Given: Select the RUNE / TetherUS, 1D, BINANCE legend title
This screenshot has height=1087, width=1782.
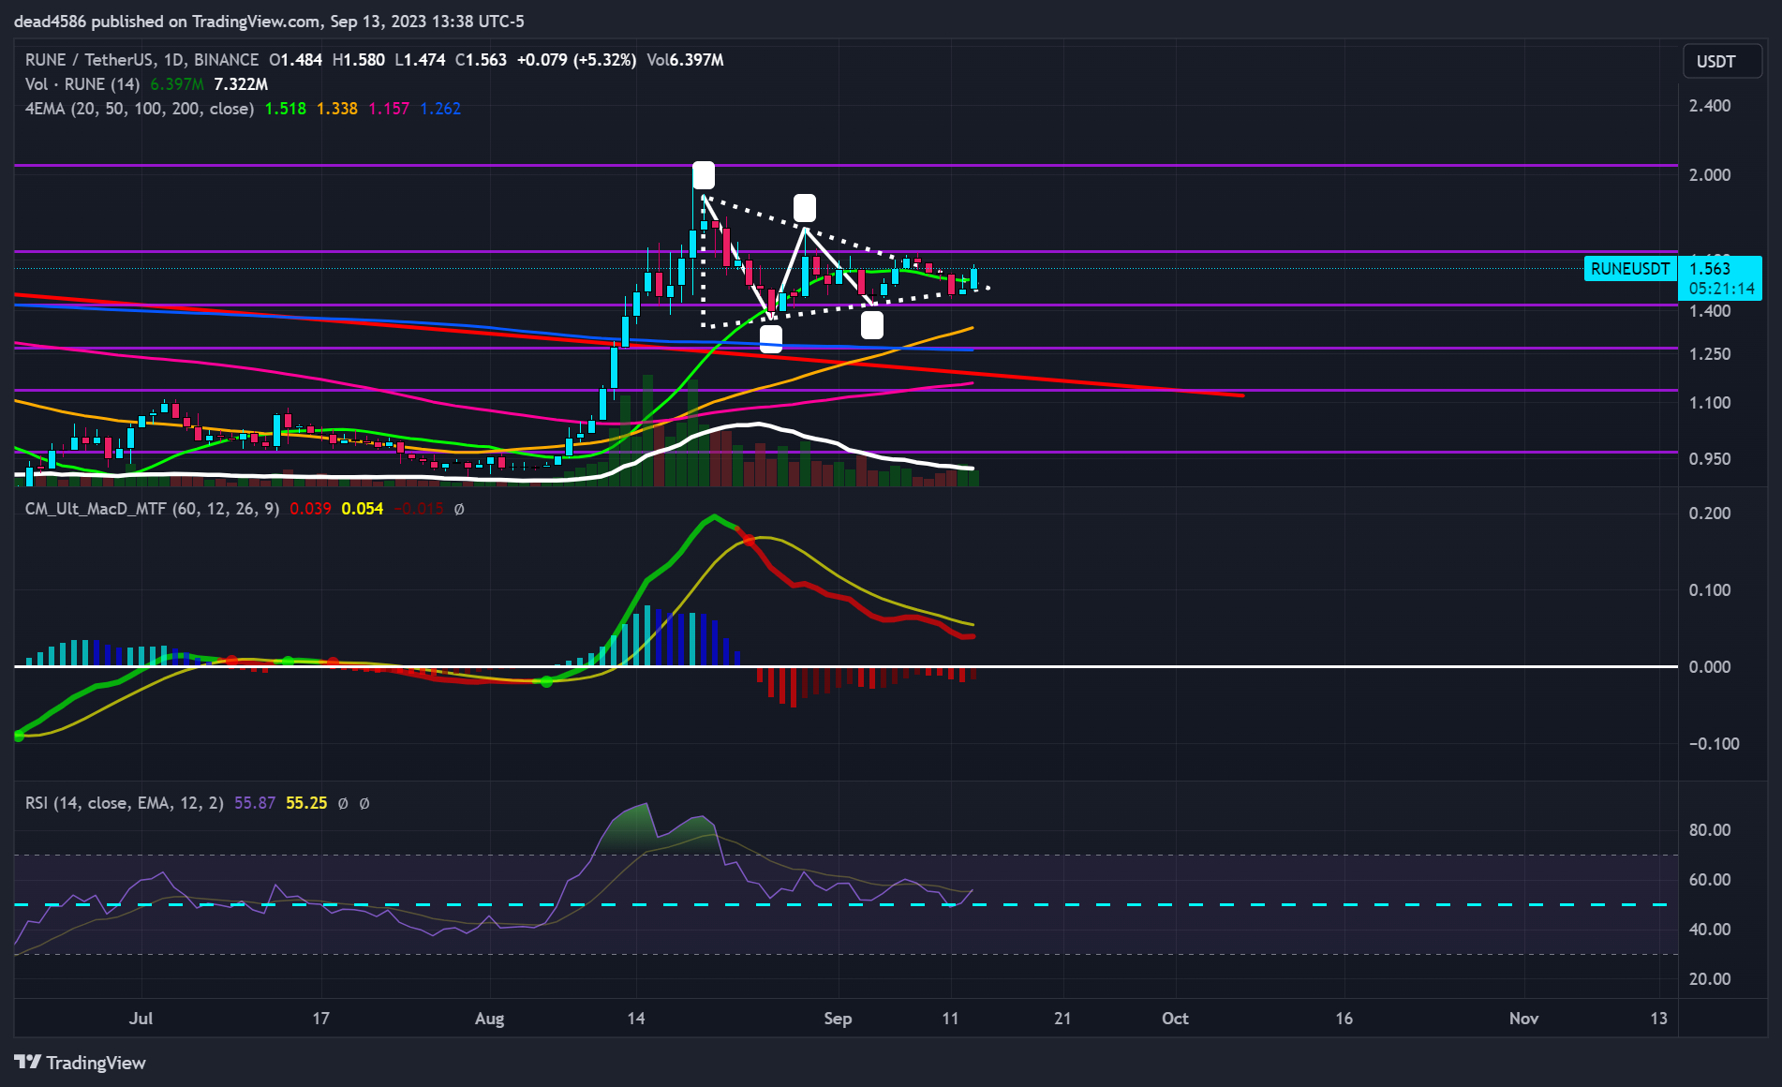Looking at the screenshot, I should coord(141,60).
